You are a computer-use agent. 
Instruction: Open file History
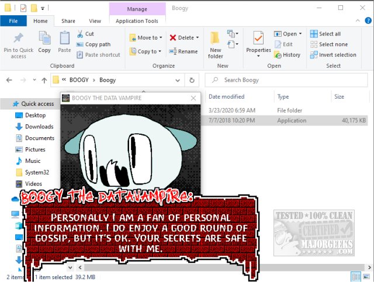tap(287, 55)
